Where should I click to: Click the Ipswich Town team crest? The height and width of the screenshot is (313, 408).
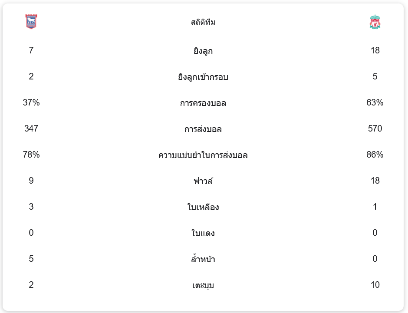[31, 22]
